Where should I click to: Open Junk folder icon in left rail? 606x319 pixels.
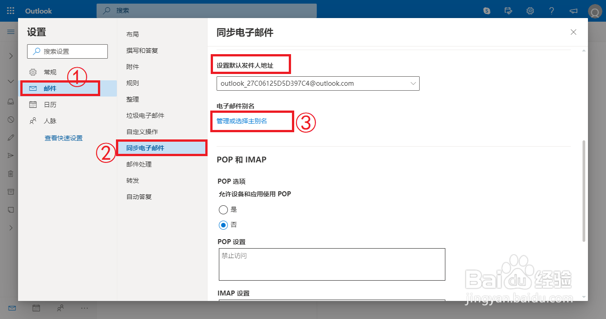tap(11, 120)
